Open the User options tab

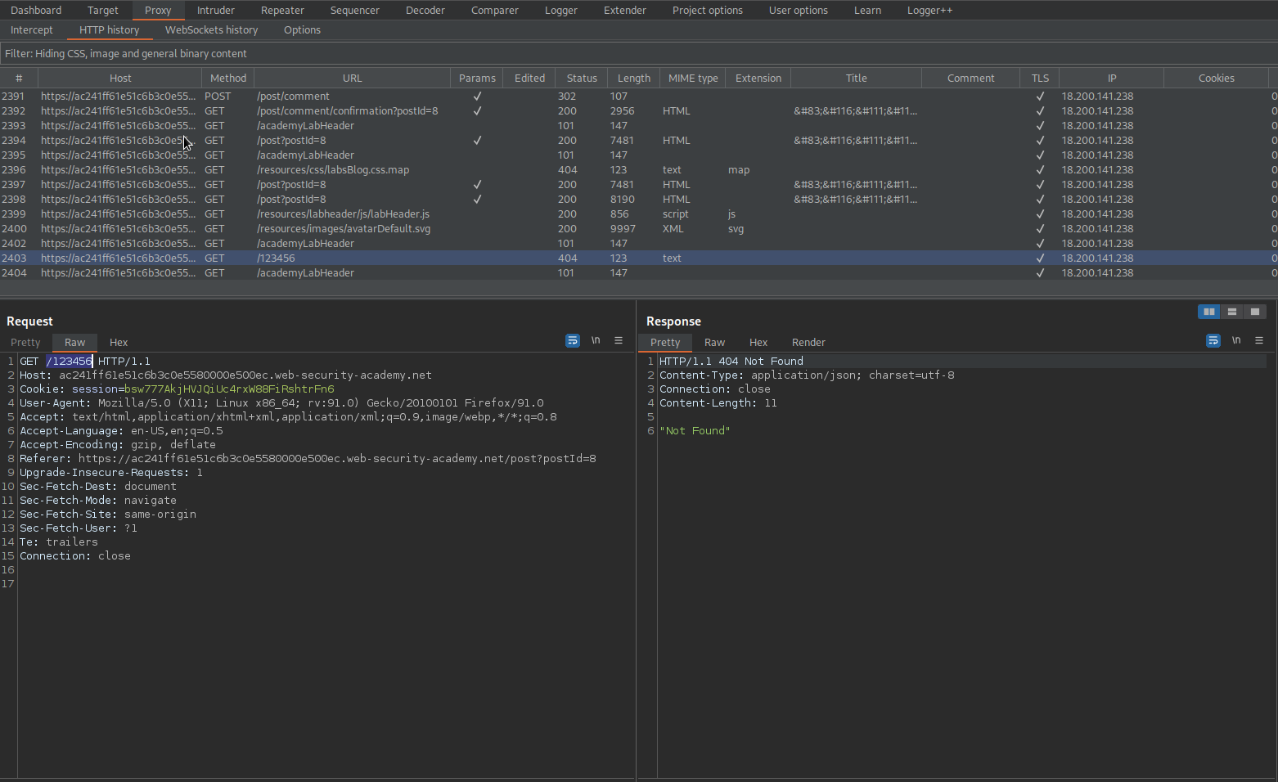[x=799, y=10]
